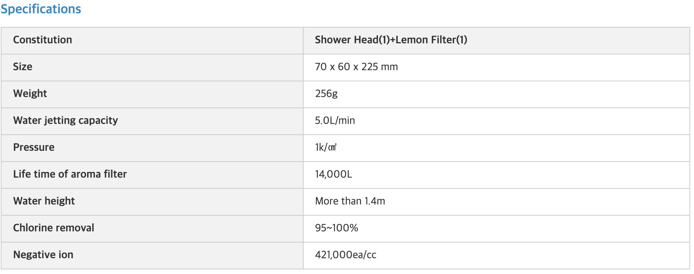The height and width of the screenshot is (274, 694).
Task: Click the 70 x 60 x 225 mm value
Action: [356, 67]
